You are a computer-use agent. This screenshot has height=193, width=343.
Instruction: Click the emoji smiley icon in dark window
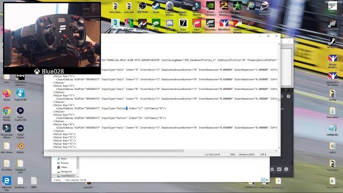click(286, 169)
